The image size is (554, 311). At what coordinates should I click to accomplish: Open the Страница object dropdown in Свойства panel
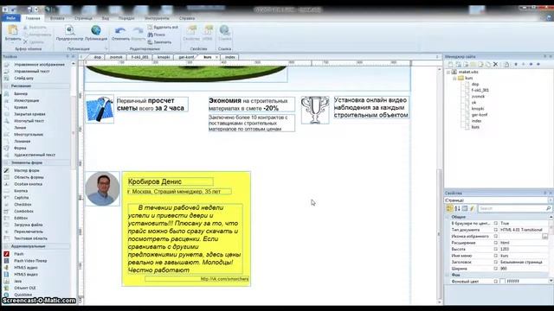551,200
